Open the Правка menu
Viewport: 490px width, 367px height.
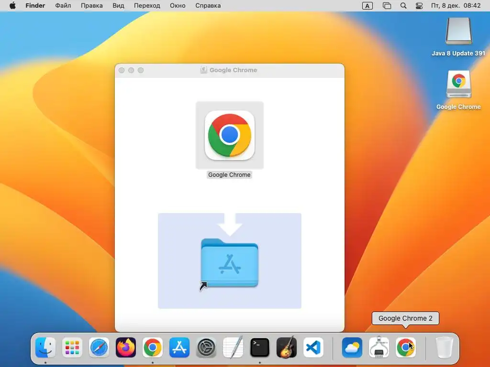(x=91, y=6)
